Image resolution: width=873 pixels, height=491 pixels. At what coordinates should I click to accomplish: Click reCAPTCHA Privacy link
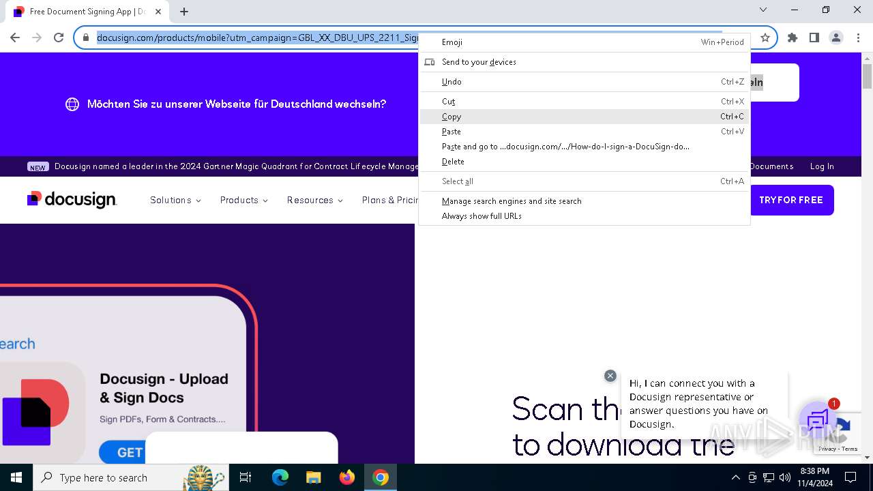(x=827, y=449)
